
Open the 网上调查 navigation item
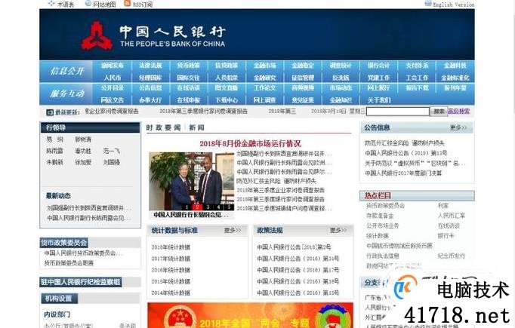[265, 100]
